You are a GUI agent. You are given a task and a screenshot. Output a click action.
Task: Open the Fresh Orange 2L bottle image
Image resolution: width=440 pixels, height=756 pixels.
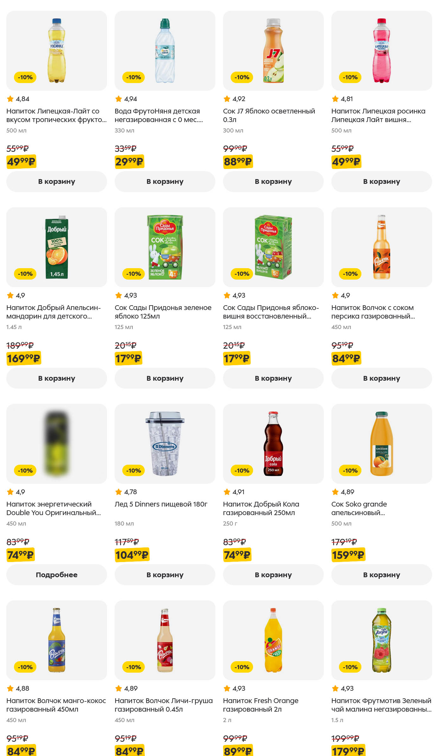(273, 640)
